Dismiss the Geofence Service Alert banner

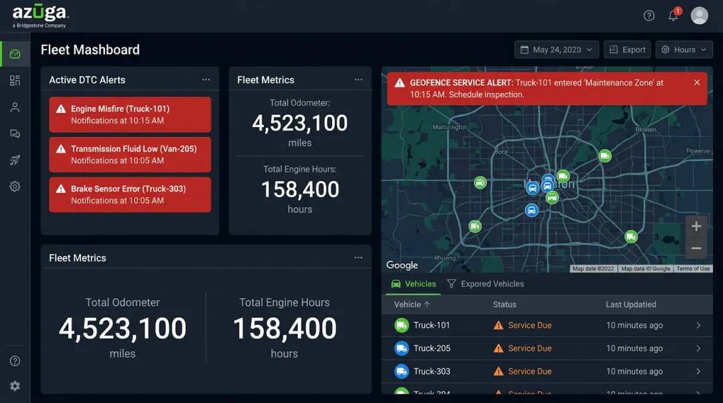(x=697, y=82)
